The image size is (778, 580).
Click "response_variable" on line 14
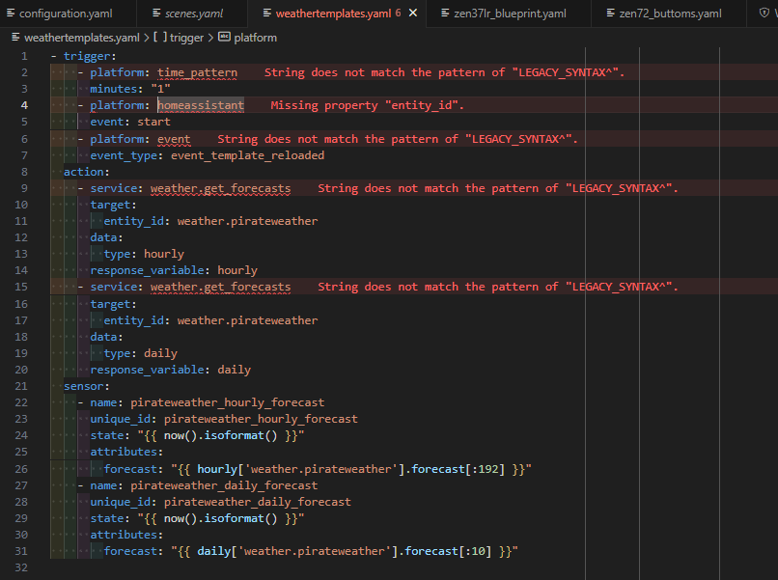147,270
